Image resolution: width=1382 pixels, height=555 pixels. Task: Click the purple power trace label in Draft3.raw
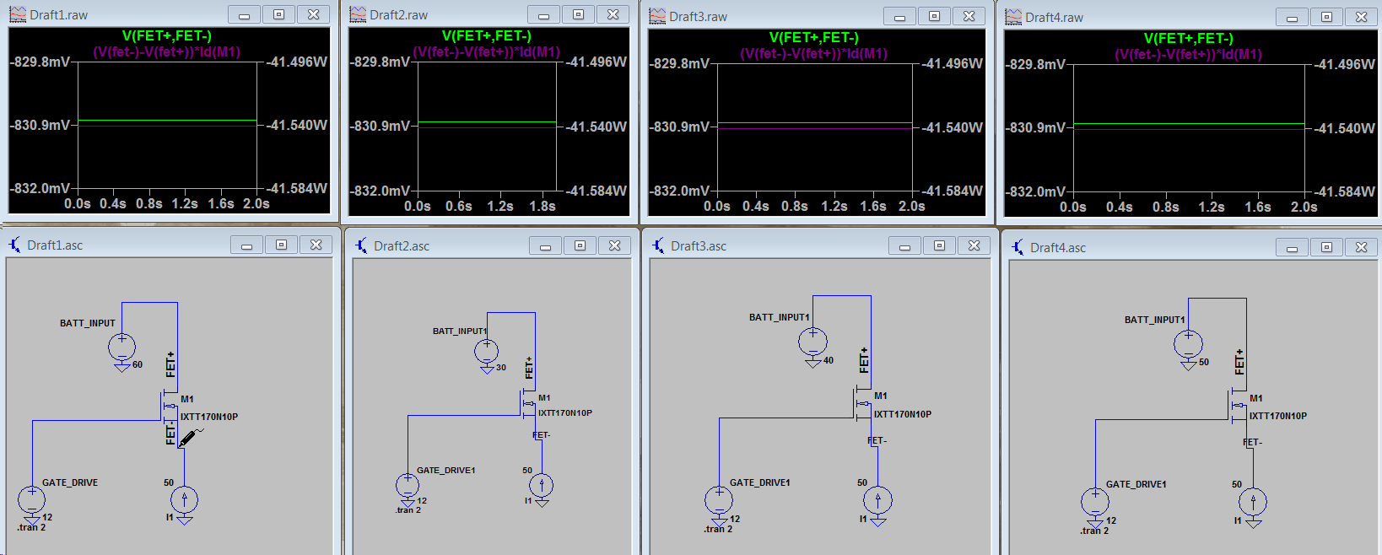pos(813,54)
